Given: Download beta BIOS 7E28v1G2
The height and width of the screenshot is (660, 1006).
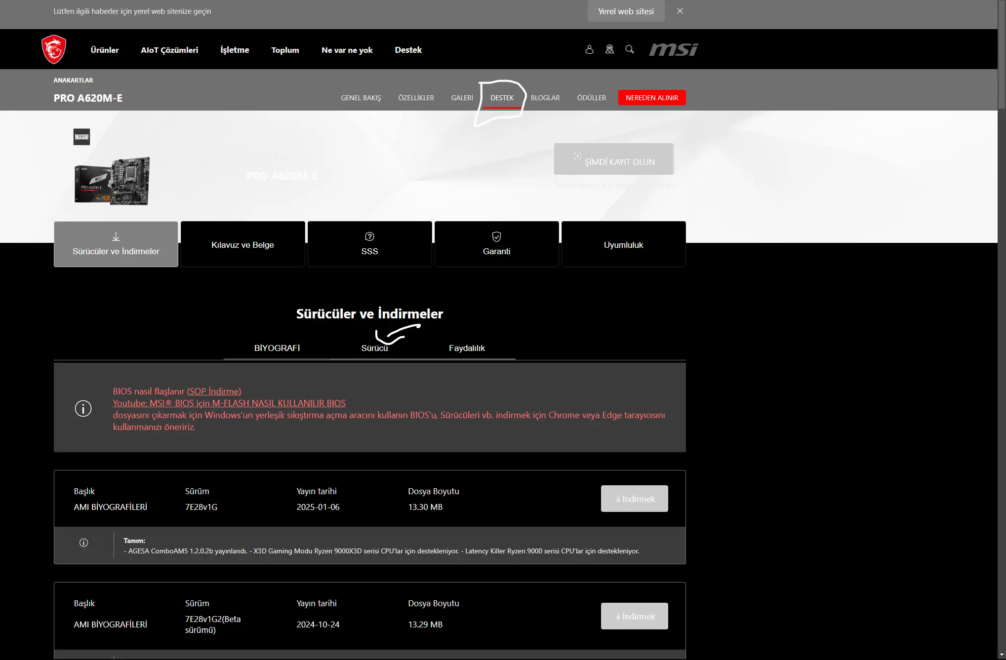Looking at the screenshot, I should point(635,616).
